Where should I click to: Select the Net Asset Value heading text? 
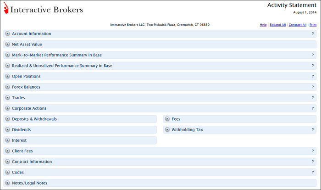pyautogui.click(x=27, y=44)
